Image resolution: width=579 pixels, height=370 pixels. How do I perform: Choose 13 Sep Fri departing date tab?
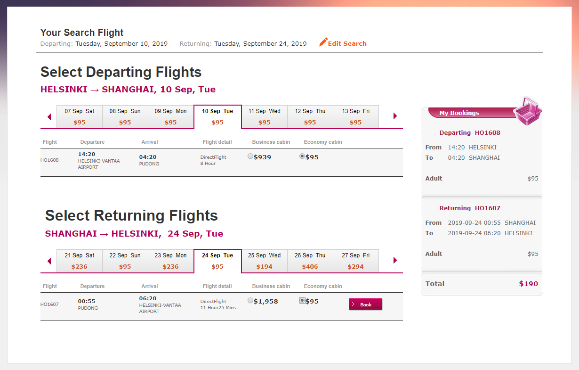point(356,117)
